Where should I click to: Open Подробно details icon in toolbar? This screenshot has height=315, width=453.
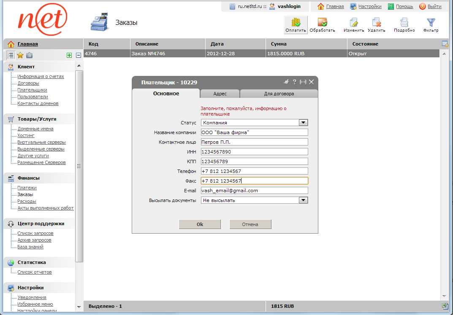(404, 23)
